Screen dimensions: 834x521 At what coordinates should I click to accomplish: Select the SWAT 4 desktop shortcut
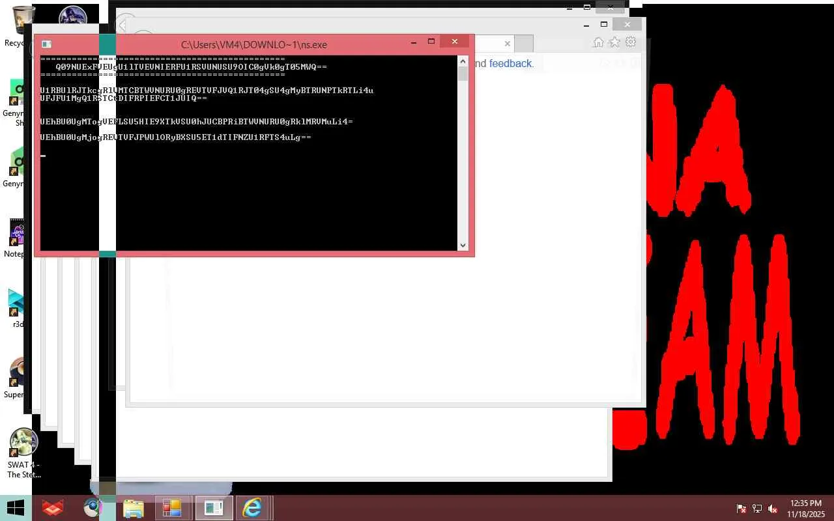pos(23,454)
